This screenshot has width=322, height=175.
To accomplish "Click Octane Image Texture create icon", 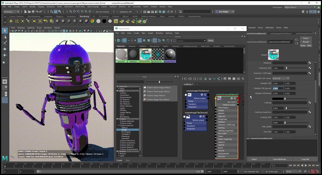I will coord(145,95).
